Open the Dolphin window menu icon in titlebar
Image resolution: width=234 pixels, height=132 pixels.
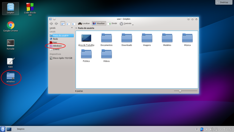[x=50, y=19]
